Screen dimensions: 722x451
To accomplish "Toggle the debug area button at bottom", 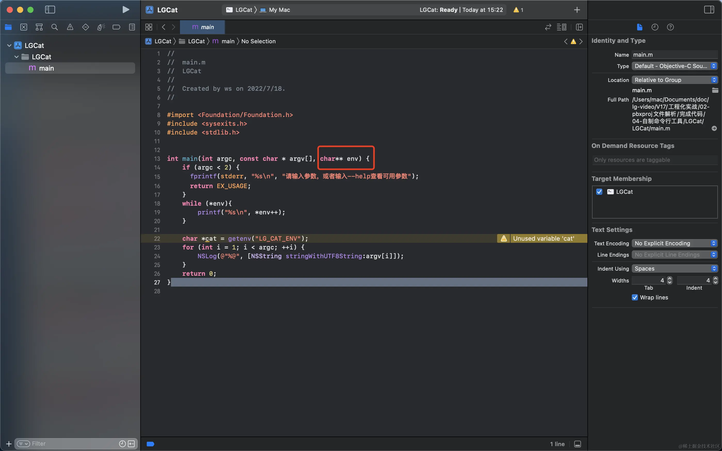I will (x=577, y=444).
